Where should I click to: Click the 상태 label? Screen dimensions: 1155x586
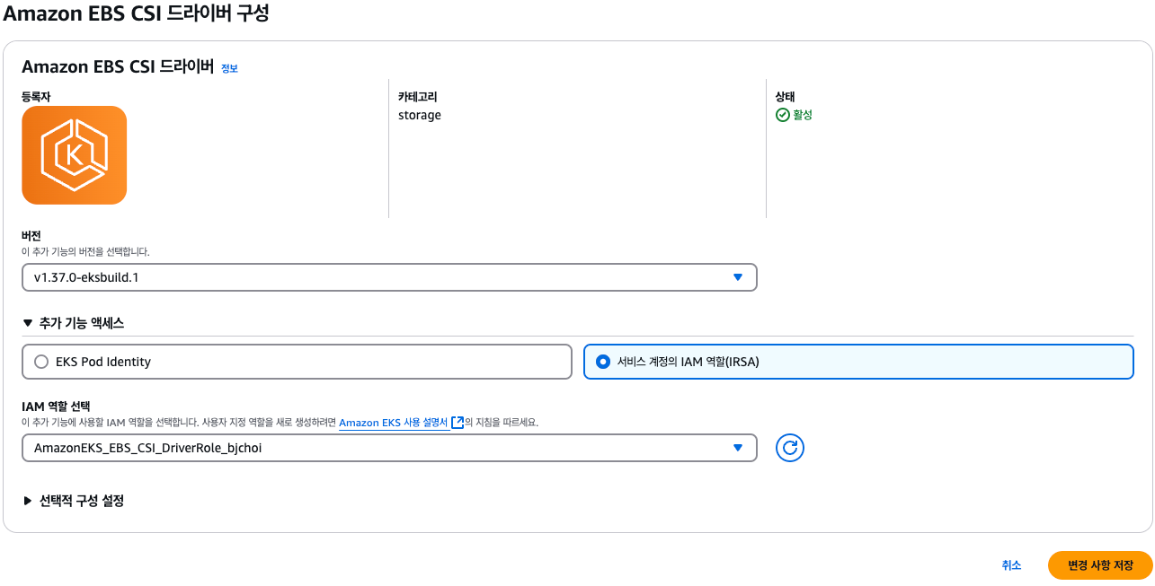pyautogui.click(x=786, y=96)
